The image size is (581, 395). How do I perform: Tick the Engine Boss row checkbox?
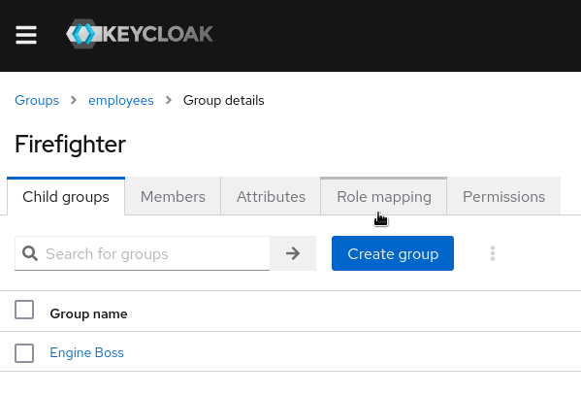(x=24, y=352)
